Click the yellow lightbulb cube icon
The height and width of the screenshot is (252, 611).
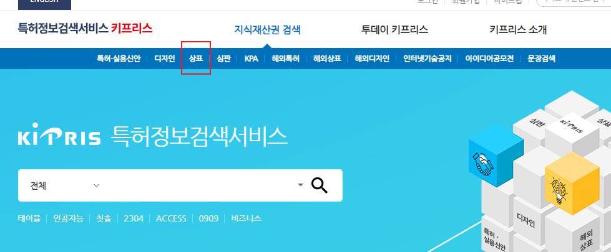click(x=571, y=184)
